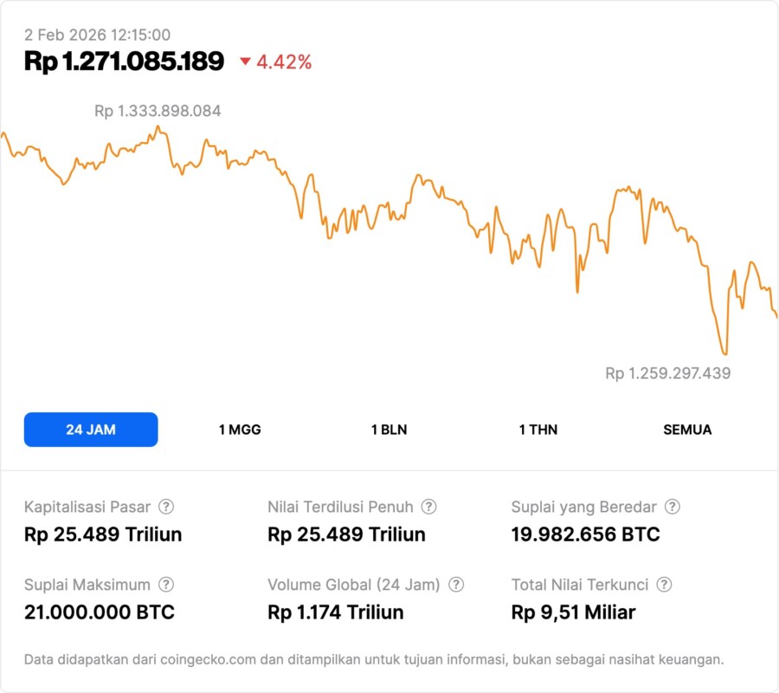Screen dimensions: 779x693
Task: Click the current price Rp 1.271.085.189
Action: pos(124,62)
